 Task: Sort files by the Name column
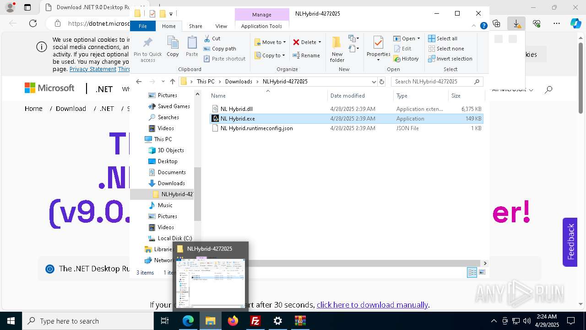pyautogui.click(x=268, y=96)
